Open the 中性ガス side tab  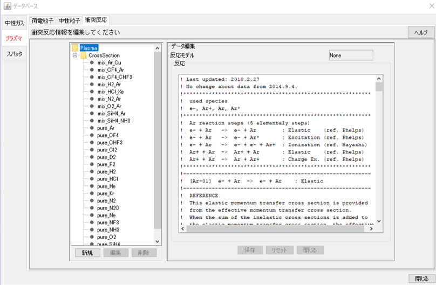pos(15,23)
